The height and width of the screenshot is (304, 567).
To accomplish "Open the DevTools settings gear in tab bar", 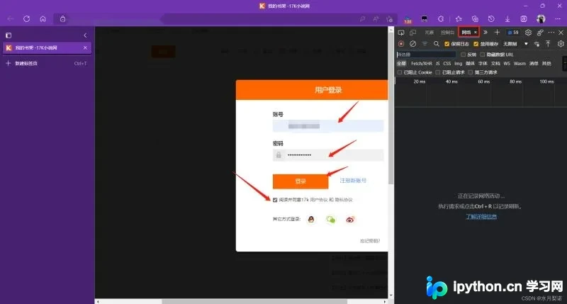I will point(528,33).
